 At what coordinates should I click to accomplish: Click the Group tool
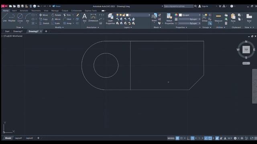point(204,18)
